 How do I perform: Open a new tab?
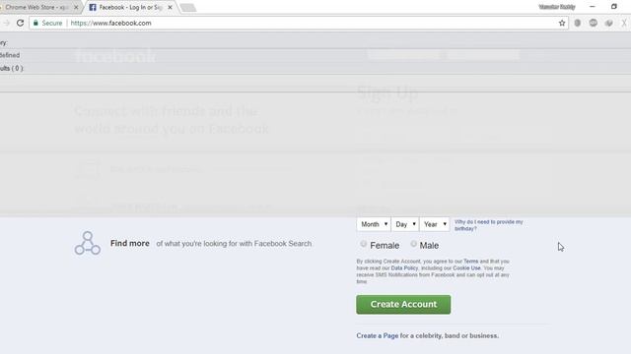tap(188, 8)
